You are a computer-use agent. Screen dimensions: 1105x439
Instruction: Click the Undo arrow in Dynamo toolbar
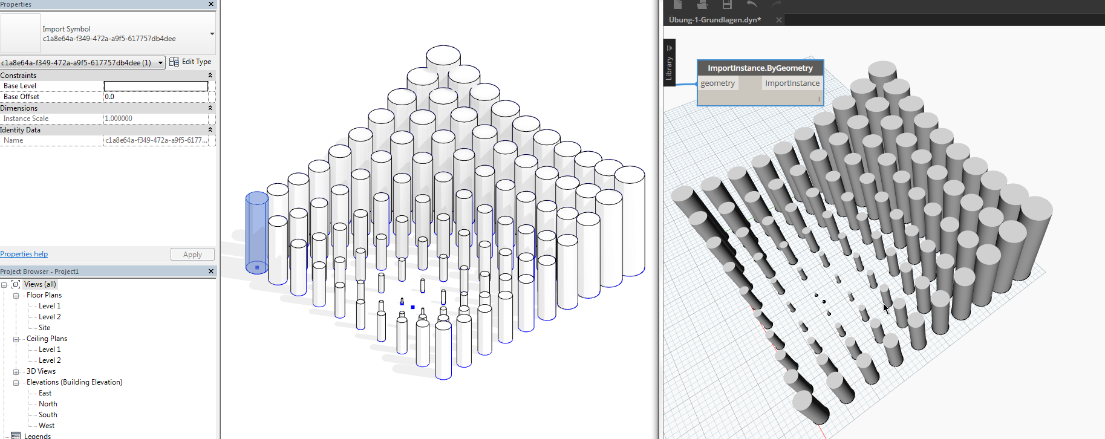pyautogui.click(x=752, y=5)
